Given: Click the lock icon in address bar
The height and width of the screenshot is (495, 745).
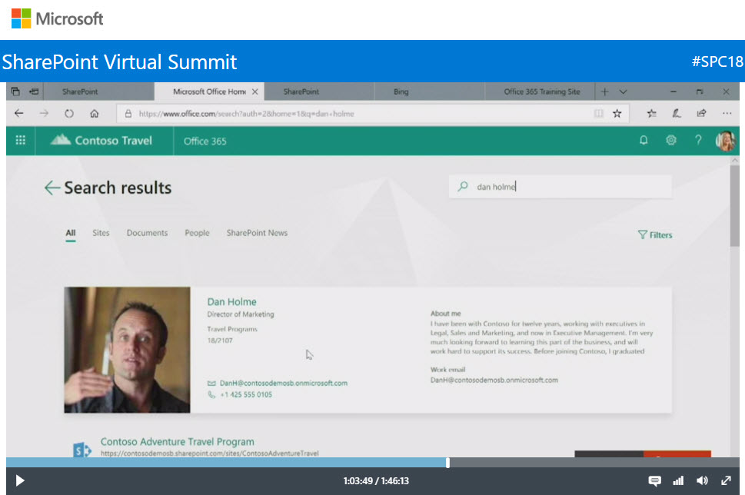Looking at the screenshot, I should click(x=128, y=114).
